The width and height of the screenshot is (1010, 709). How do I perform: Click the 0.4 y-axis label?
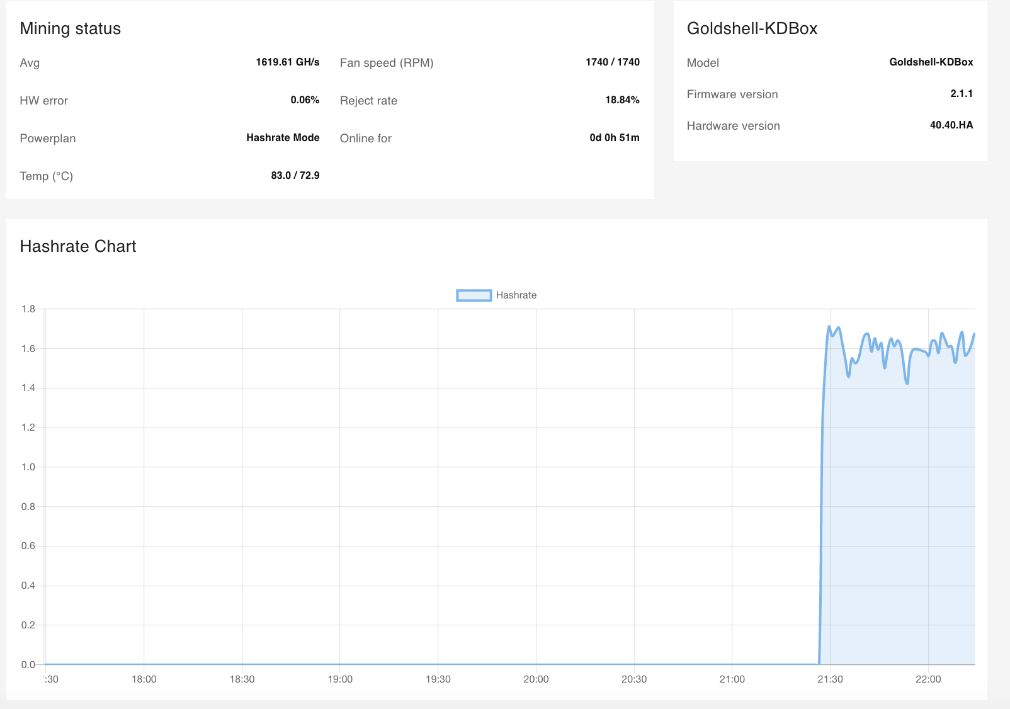pyautogui.click(x=28, y=586)
